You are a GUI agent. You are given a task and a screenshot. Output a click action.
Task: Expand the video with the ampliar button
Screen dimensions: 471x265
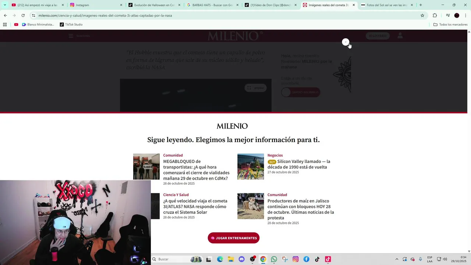[255, 88]
